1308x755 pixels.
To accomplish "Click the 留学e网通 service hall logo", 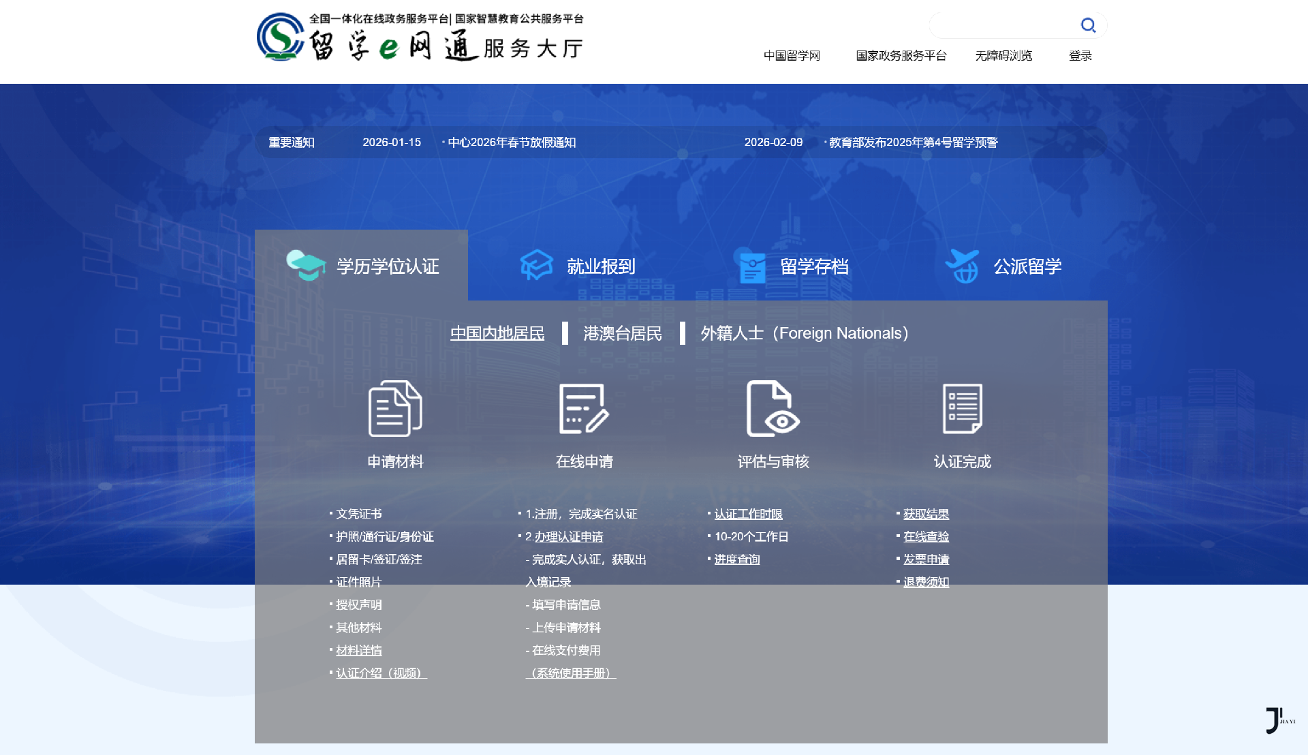I will [x=419, y=37].
